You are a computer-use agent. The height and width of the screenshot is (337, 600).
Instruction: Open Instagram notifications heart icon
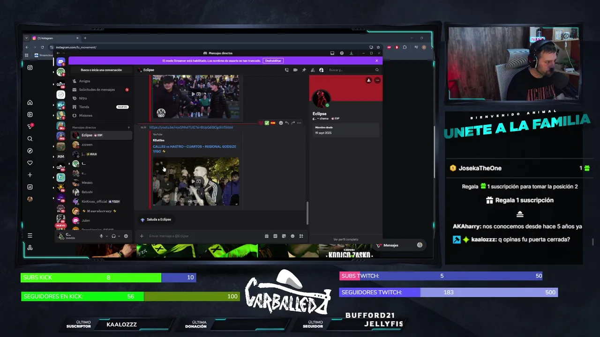pos(30,162)
